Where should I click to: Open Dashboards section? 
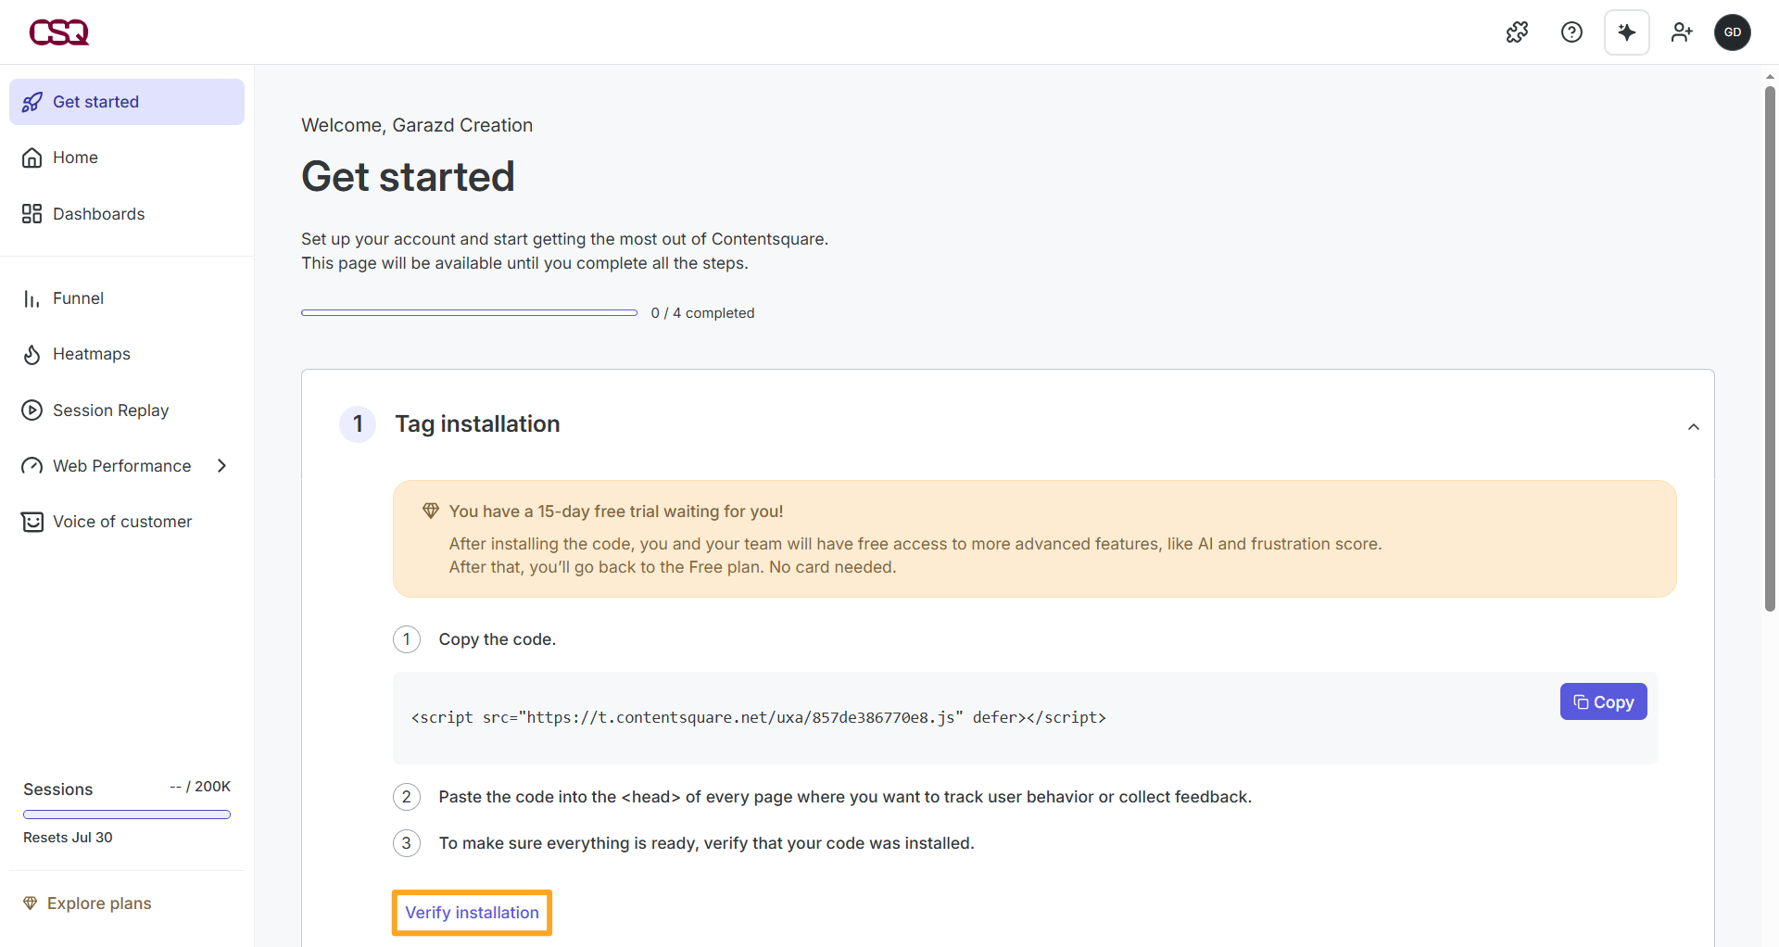click(127, 214)
